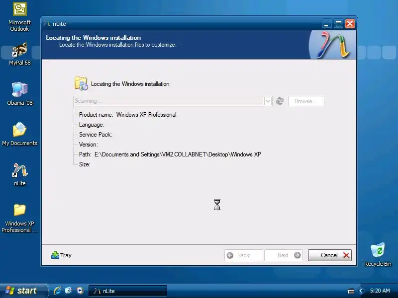
Task: Send nLite to Tray
Action: [x=61, y=255]
